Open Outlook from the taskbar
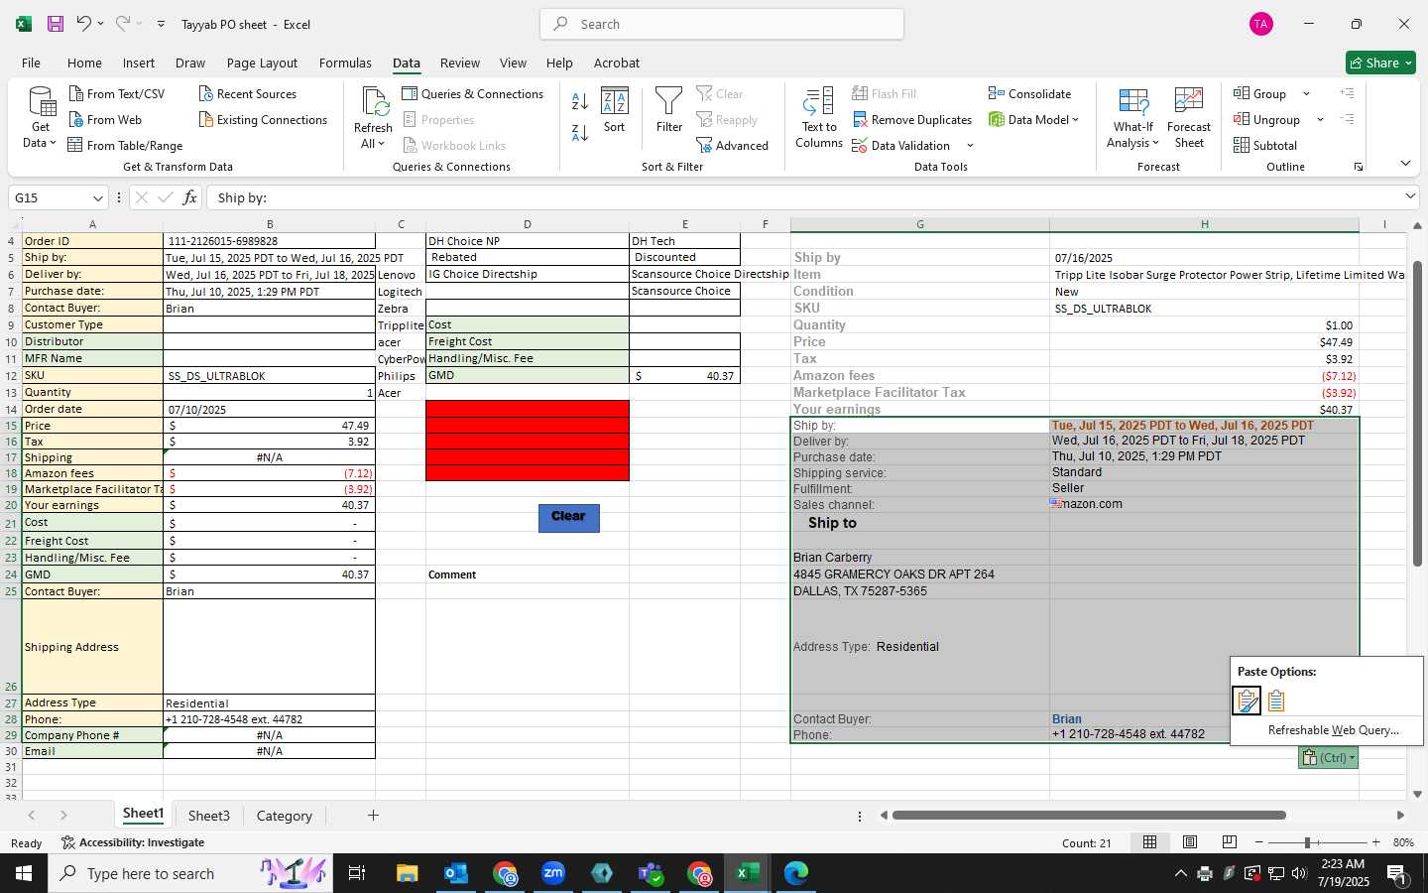1428x893 pixels. click(456, 873)
